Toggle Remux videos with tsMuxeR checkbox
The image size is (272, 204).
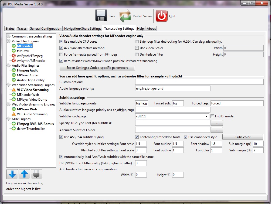61,61
